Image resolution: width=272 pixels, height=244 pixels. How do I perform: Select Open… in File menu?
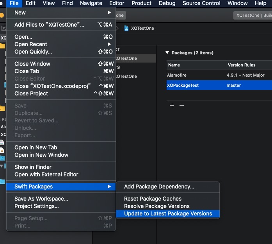(x=61, y=37)
